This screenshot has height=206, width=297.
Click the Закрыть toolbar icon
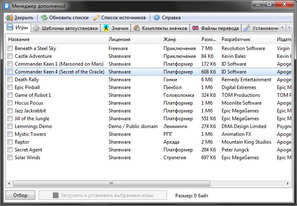pyautogui.click(x=10, y=18)
